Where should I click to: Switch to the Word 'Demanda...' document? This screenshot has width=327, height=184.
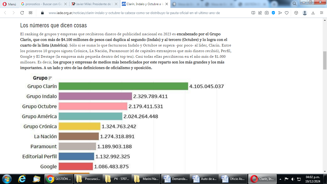175,179
